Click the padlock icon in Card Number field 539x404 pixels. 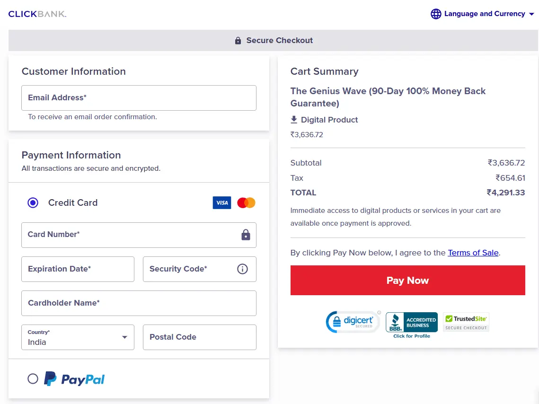pyautogui.click(x=246, y=235)
